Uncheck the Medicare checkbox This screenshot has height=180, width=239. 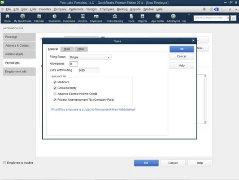click(55, 82)
